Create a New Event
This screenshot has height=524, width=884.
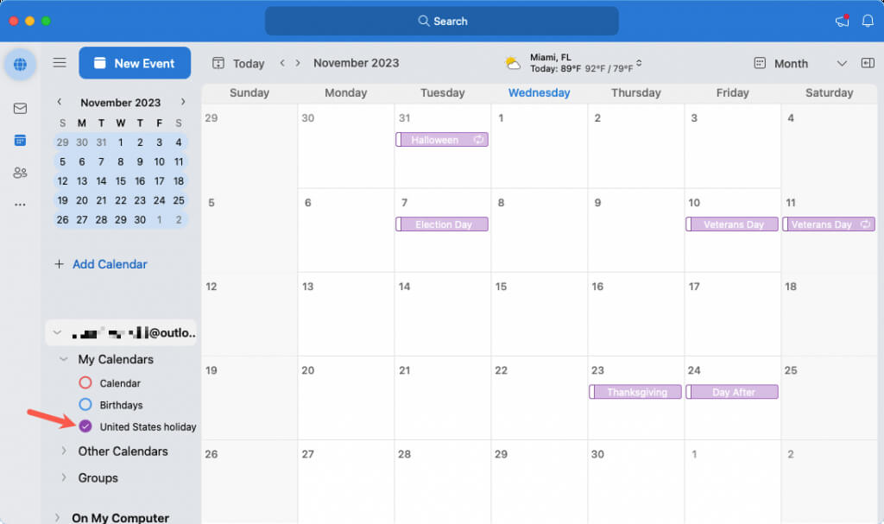tap(135, 63)
